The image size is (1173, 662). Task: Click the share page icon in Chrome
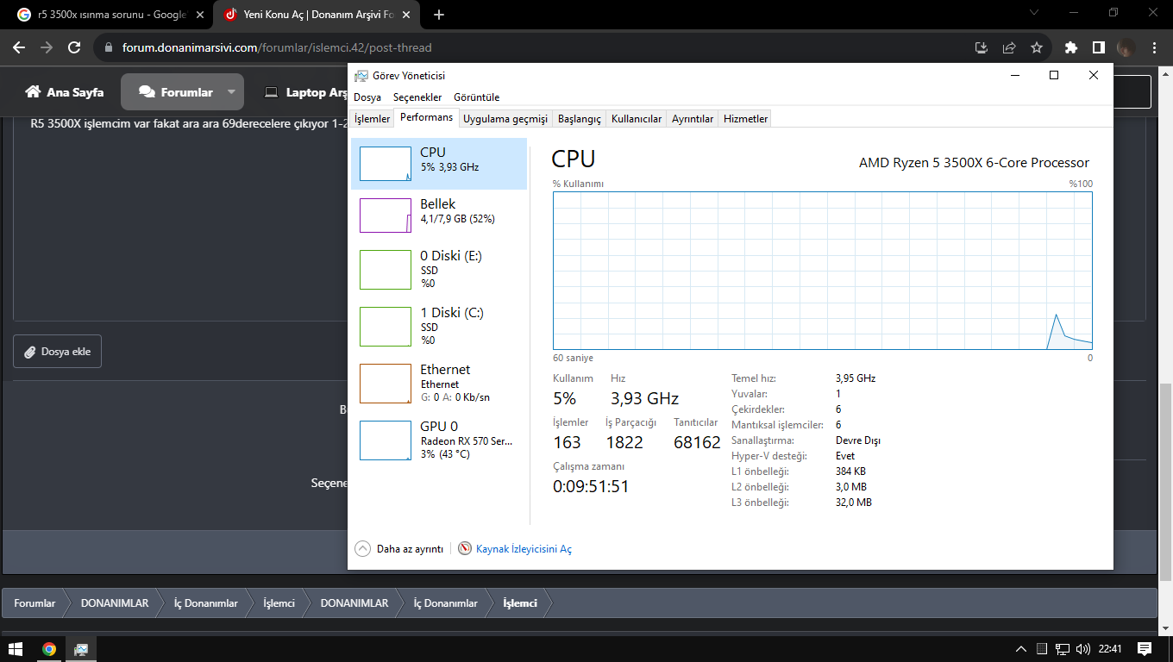pyautogui.click(x=1009, y=47)
